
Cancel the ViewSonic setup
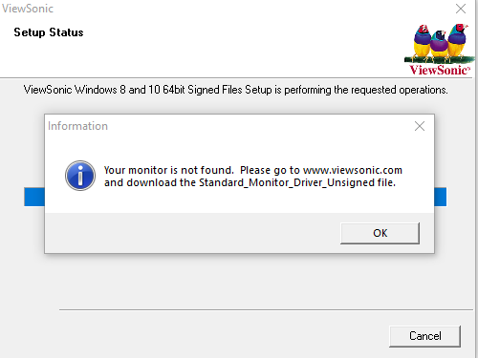click(424, 336)
